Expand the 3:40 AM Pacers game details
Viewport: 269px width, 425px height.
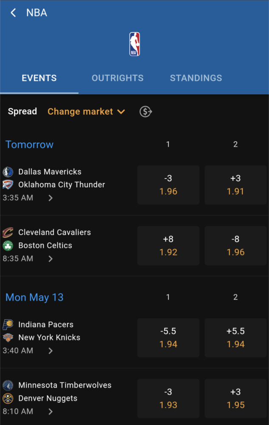coord(50,351)
